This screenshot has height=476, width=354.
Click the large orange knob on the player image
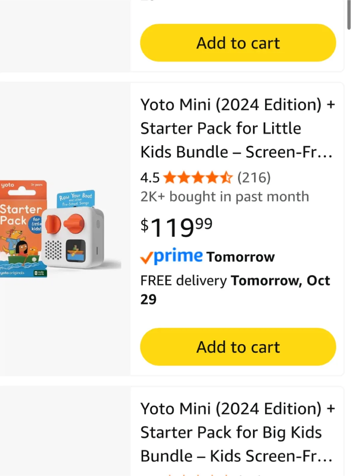[74, 223]
